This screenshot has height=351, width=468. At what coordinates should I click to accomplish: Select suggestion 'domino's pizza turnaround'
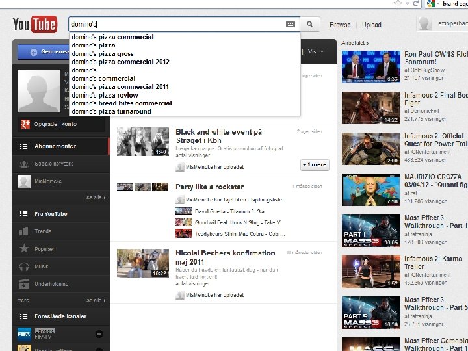coord(185,112)
